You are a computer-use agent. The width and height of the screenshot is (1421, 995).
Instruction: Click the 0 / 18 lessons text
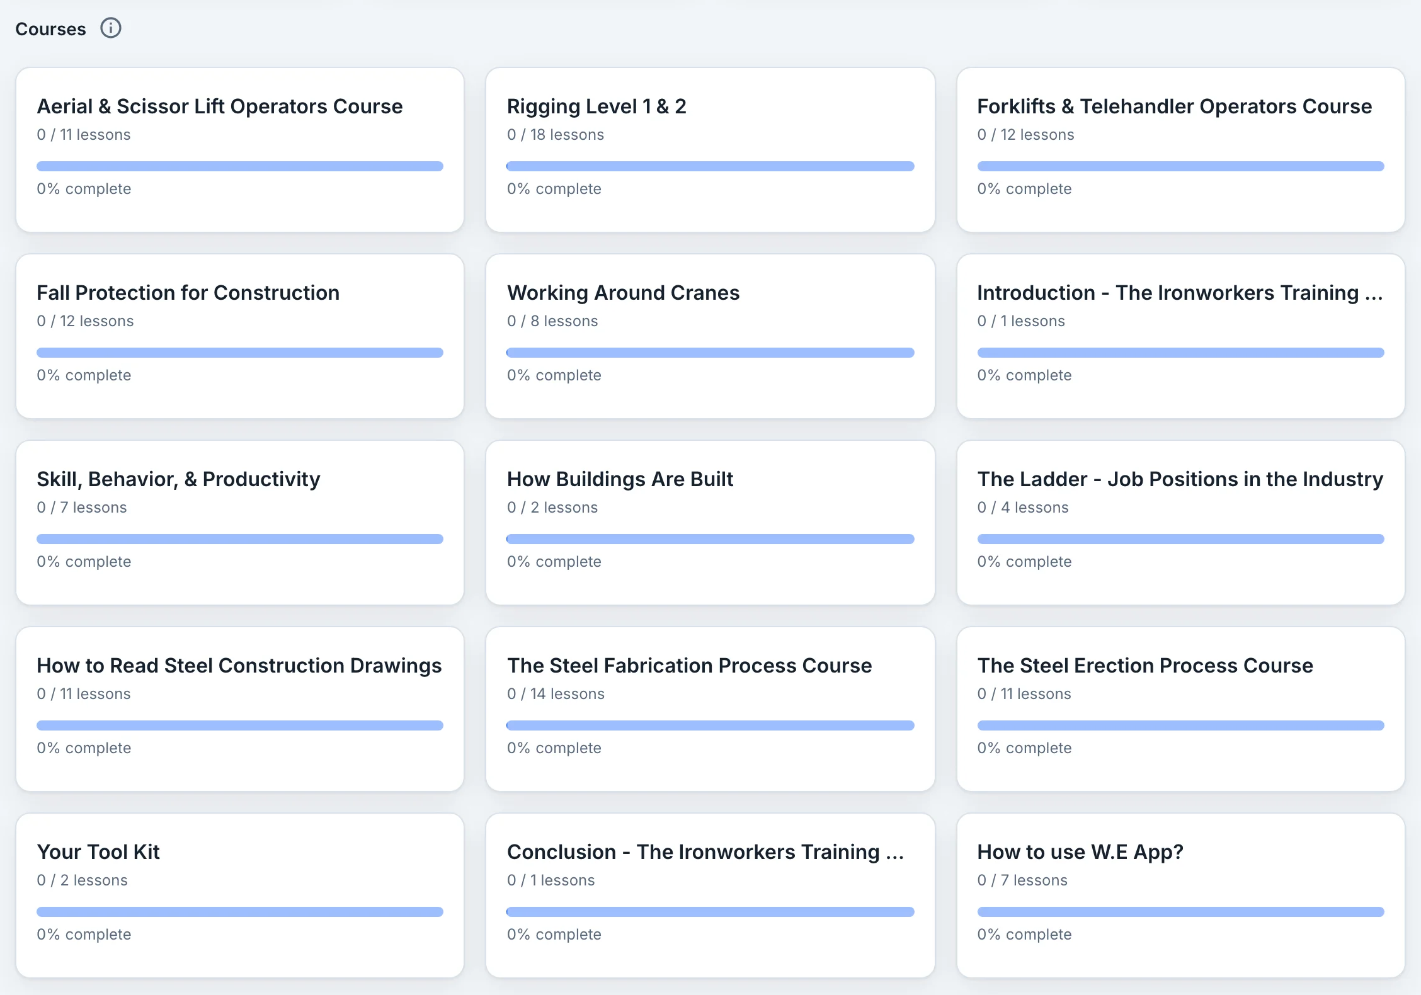coord(556,135)
